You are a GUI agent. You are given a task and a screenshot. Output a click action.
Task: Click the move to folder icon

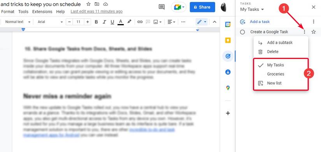pos(97,4)
